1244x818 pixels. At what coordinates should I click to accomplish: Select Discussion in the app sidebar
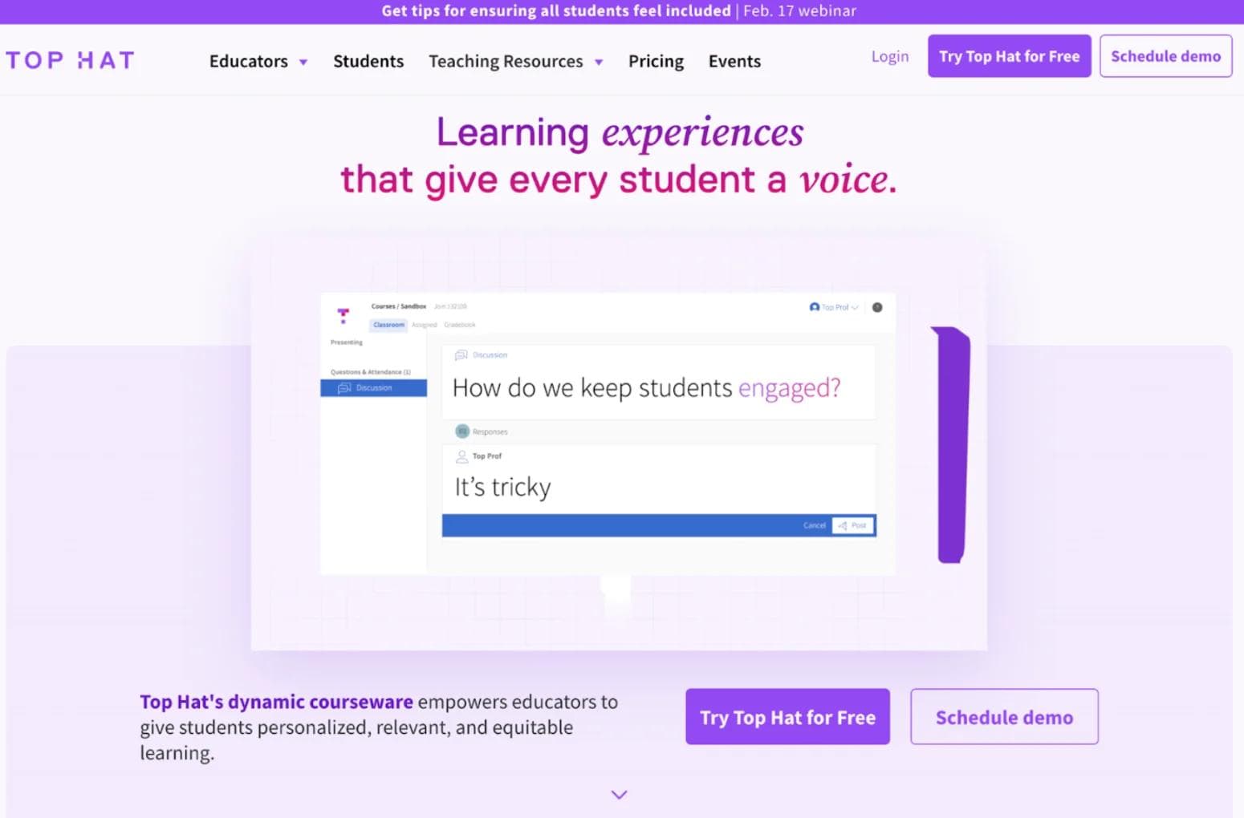(x=373, y=387)
